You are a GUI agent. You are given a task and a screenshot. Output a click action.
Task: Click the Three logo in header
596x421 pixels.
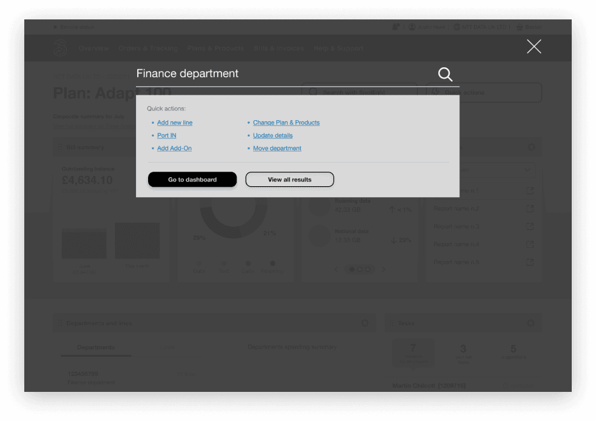[x=60, y=49]
